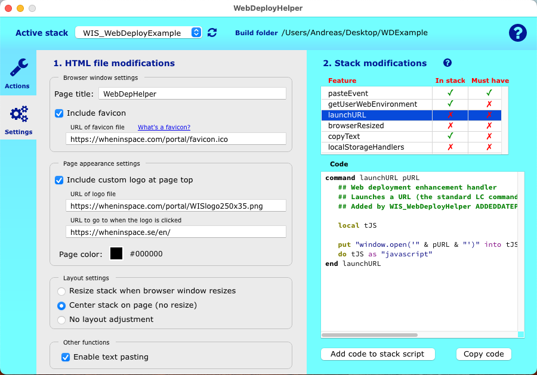This screenshot has height=375, width=537.
Task: Click Add code to stack script button
Action: click(378, 354)
